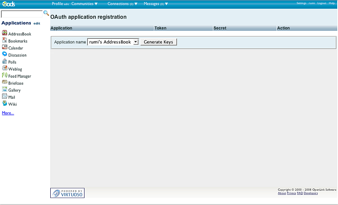Image resolution: width=338 pixels, height=205 pixels.
Task: Open the Connections menu
Action: click(x=118, y=4)
